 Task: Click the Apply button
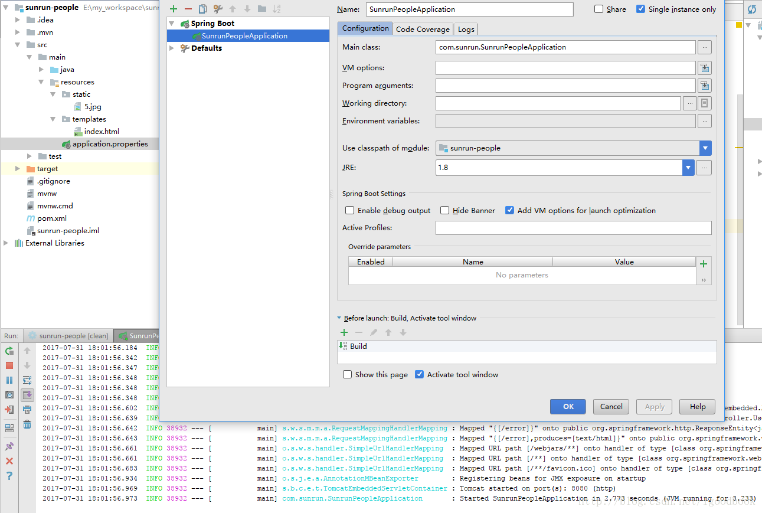click(x=655, y=407)
